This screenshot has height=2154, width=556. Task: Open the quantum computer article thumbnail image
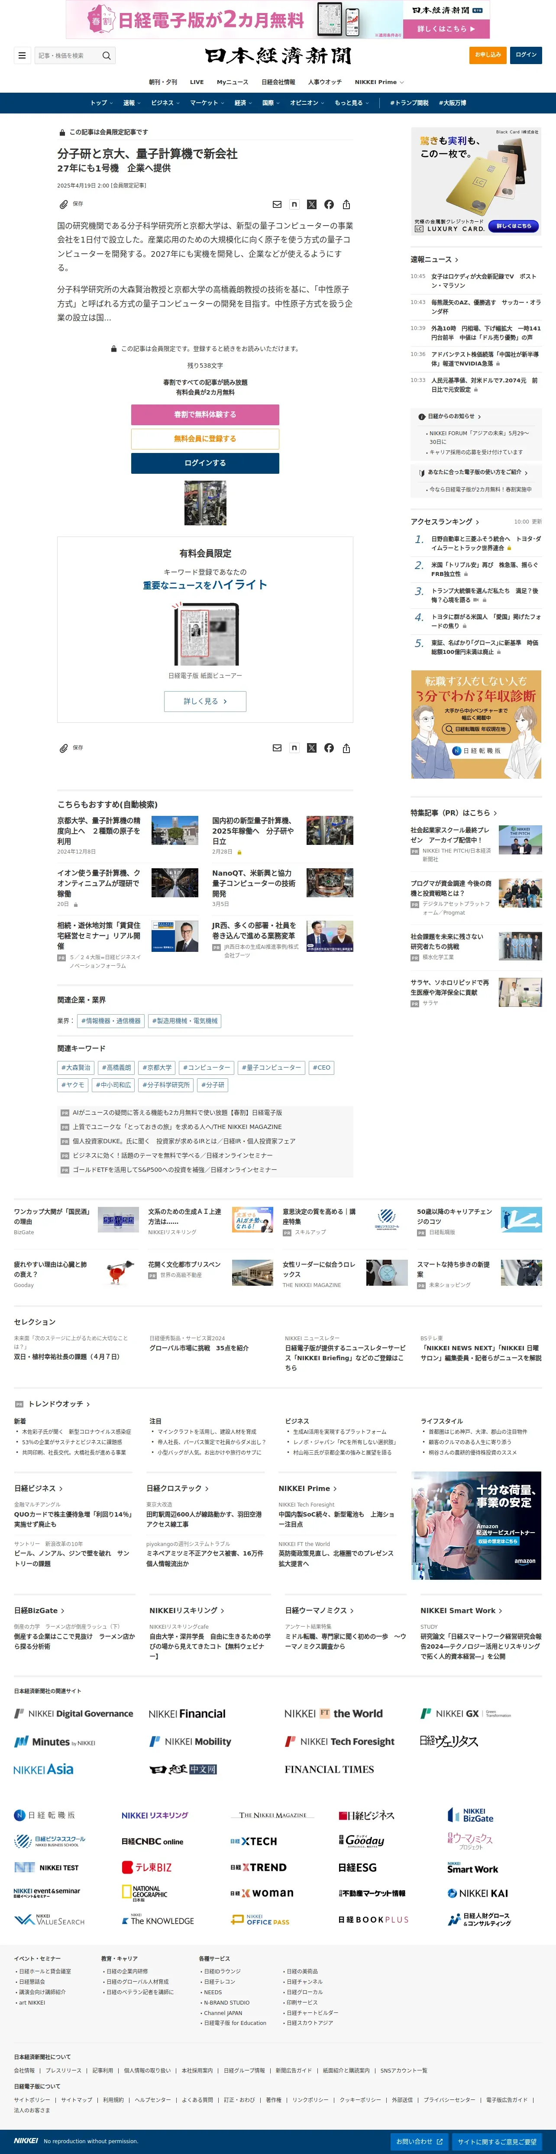(x=205, y=502)
